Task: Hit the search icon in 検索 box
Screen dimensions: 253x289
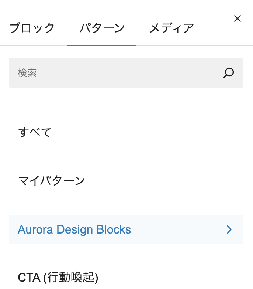Action: point(229,73)
